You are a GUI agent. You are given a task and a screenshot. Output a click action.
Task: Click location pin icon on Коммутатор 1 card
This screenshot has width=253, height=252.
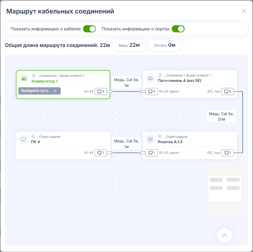33,76
